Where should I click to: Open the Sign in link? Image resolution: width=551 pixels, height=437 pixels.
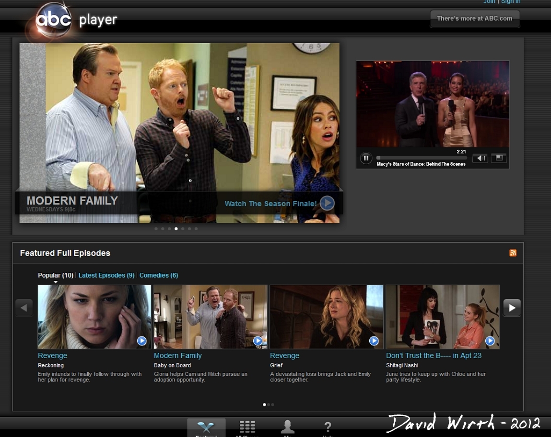point(511,2)
